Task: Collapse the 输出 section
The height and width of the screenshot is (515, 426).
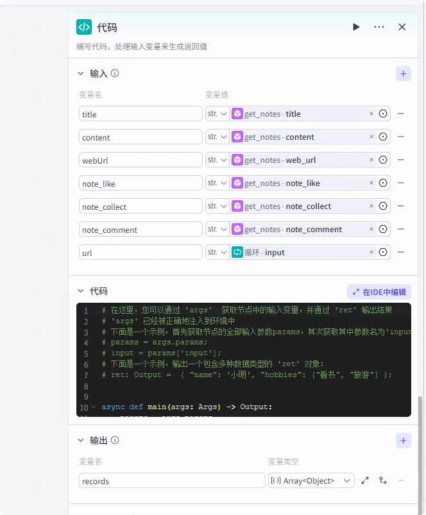Action: 81,441
